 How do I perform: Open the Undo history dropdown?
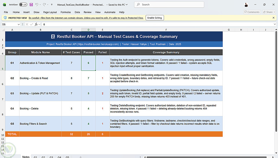[x=40, y=5]
